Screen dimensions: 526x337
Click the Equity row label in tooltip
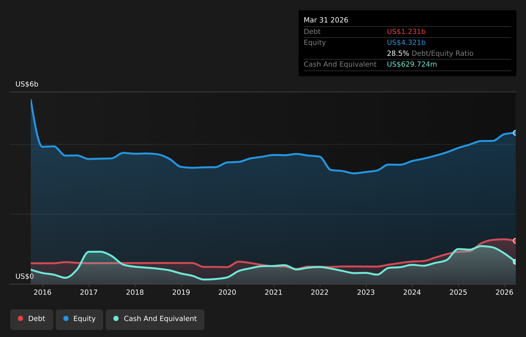tap(315, 43)
